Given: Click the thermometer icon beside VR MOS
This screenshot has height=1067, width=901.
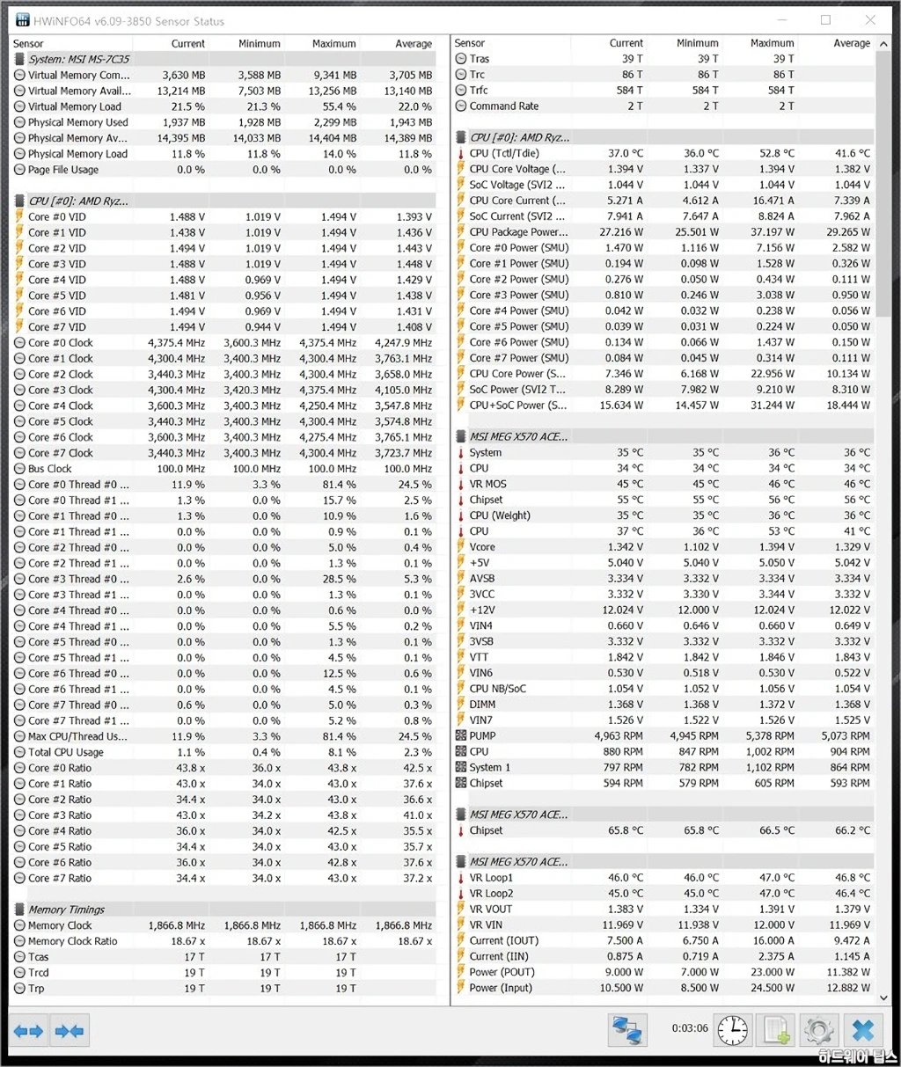Looking at the screenshot, I should [x=461, y=484].
